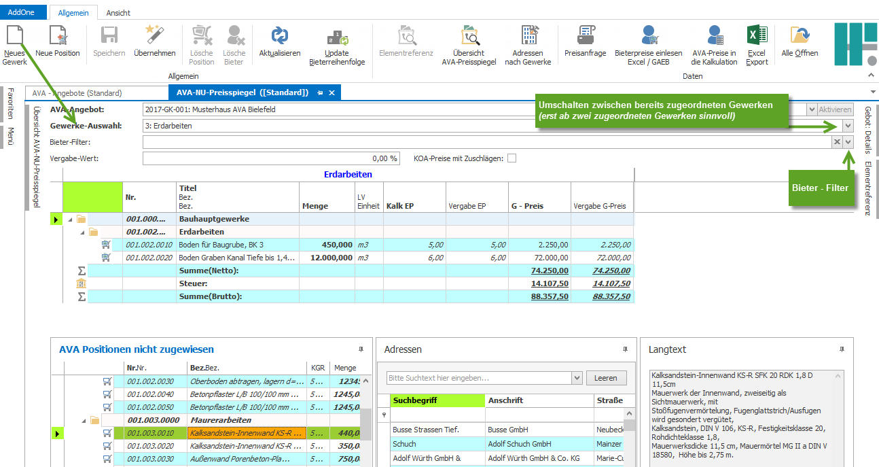Collapse the Maurerarbeiten tree node
Viewport: 879px width, 467px height.
point(84,420)
